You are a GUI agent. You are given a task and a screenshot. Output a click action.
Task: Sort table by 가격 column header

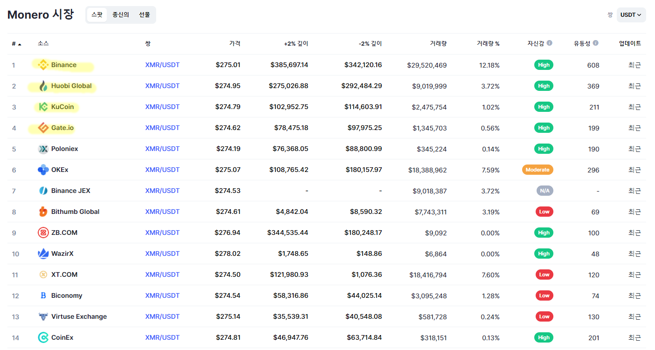235,43
